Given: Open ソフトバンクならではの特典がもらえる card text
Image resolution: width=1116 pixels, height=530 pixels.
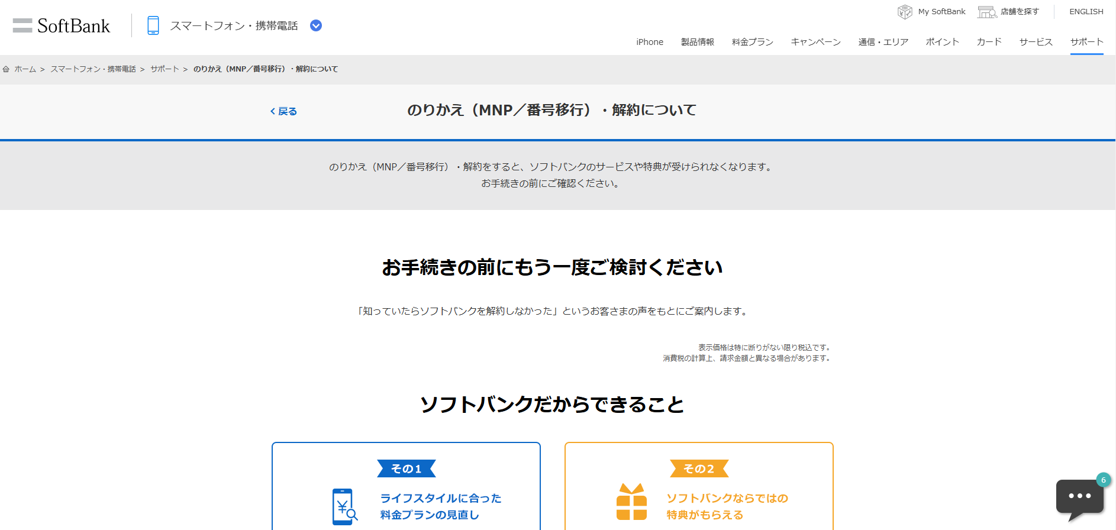Looking at the screenshot, I should tap(727, 506).
